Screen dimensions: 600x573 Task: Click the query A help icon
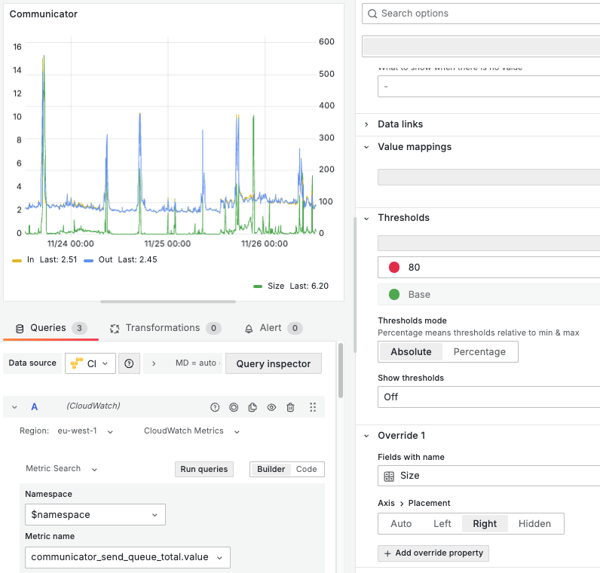click(215, 407)
